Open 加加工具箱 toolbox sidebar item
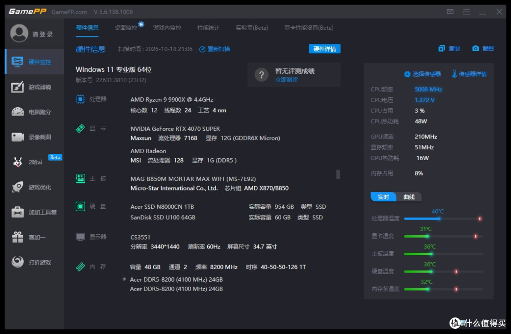The image size is (511, 334). [x=35, y=212]
